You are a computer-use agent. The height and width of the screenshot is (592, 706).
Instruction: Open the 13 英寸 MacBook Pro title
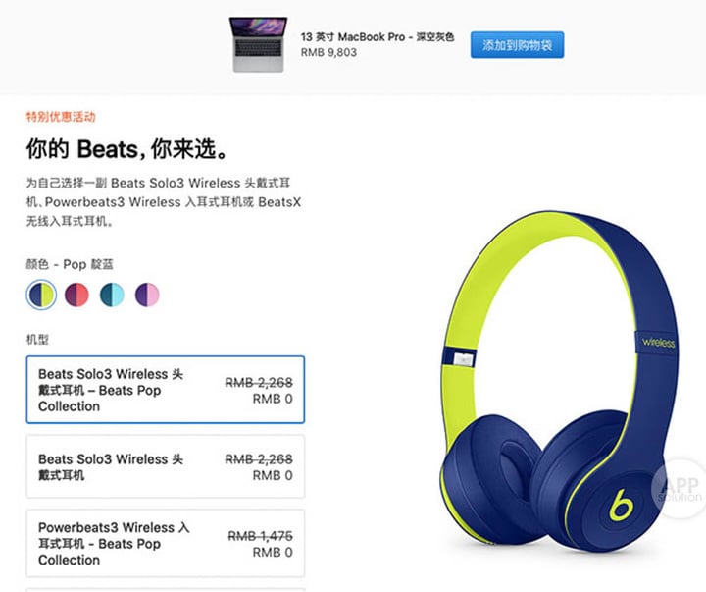tap(378, 37)
